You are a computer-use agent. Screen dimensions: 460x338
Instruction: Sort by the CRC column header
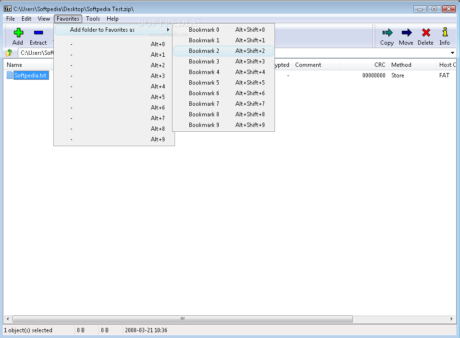tap(364, 65)
